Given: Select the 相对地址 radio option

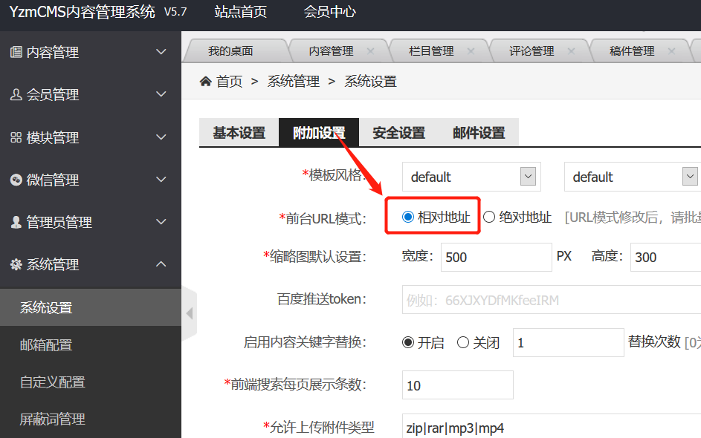Looking at the screenshot, I should click(407, 218).
